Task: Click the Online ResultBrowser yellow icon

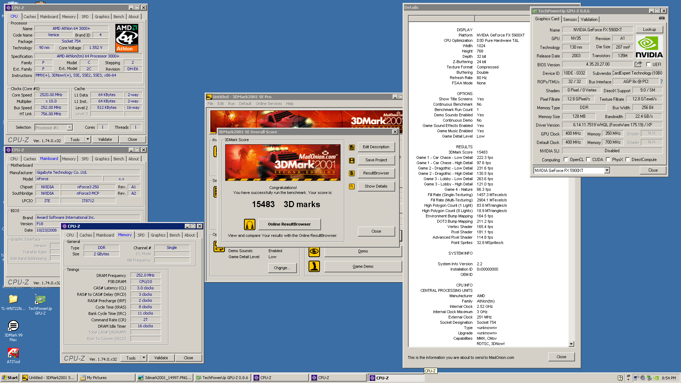Action: pos(250,224)
